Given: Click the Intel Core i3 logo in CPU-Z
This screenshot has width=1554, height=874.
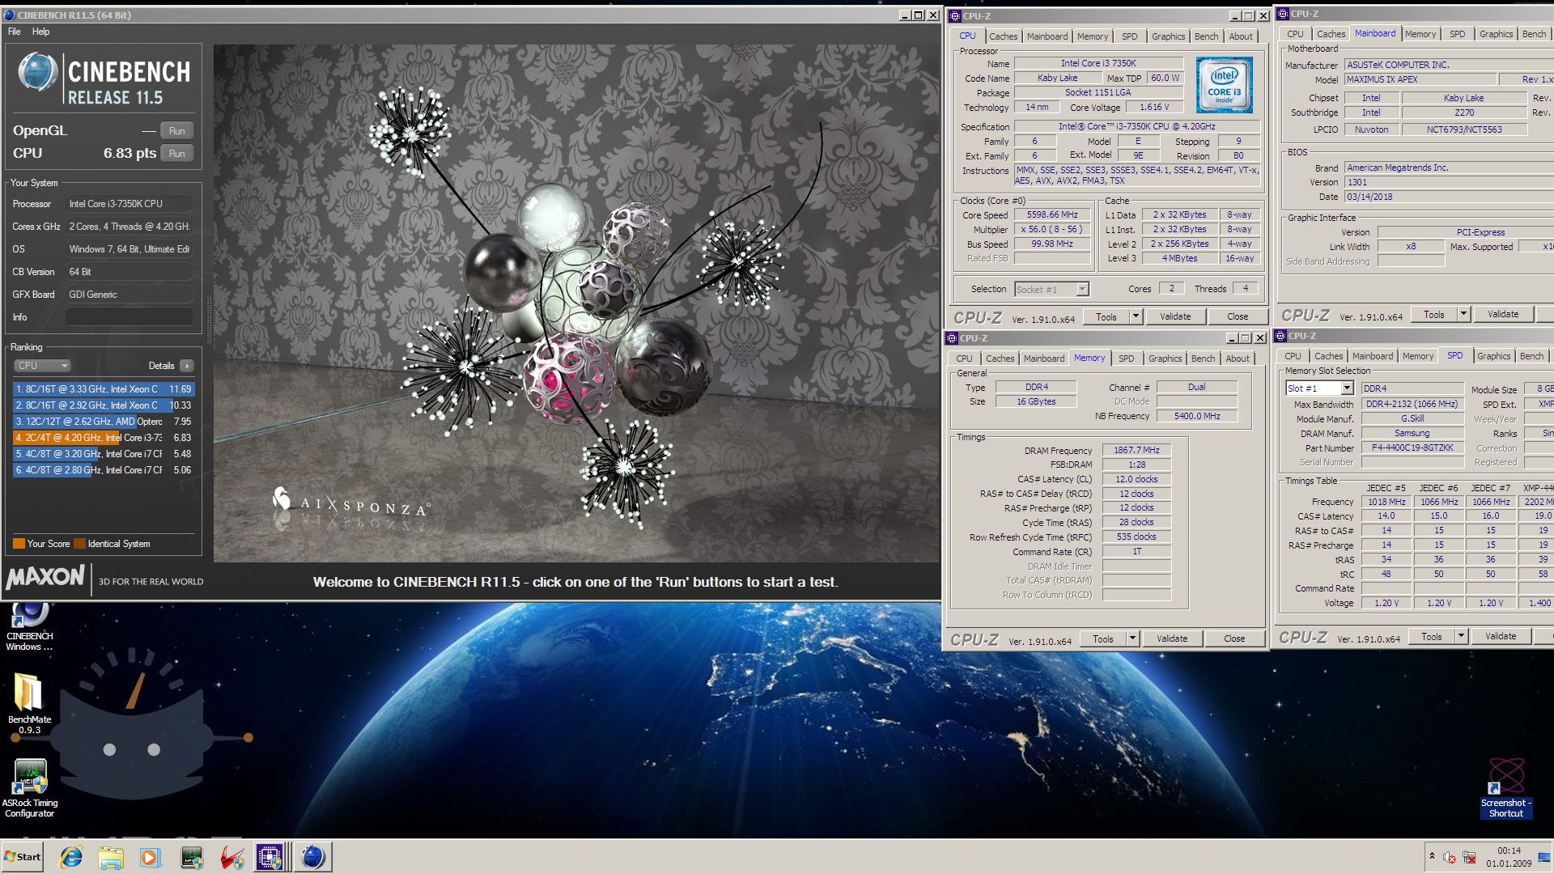Looking at the screenshot, I should click(x=1224, y=84).
